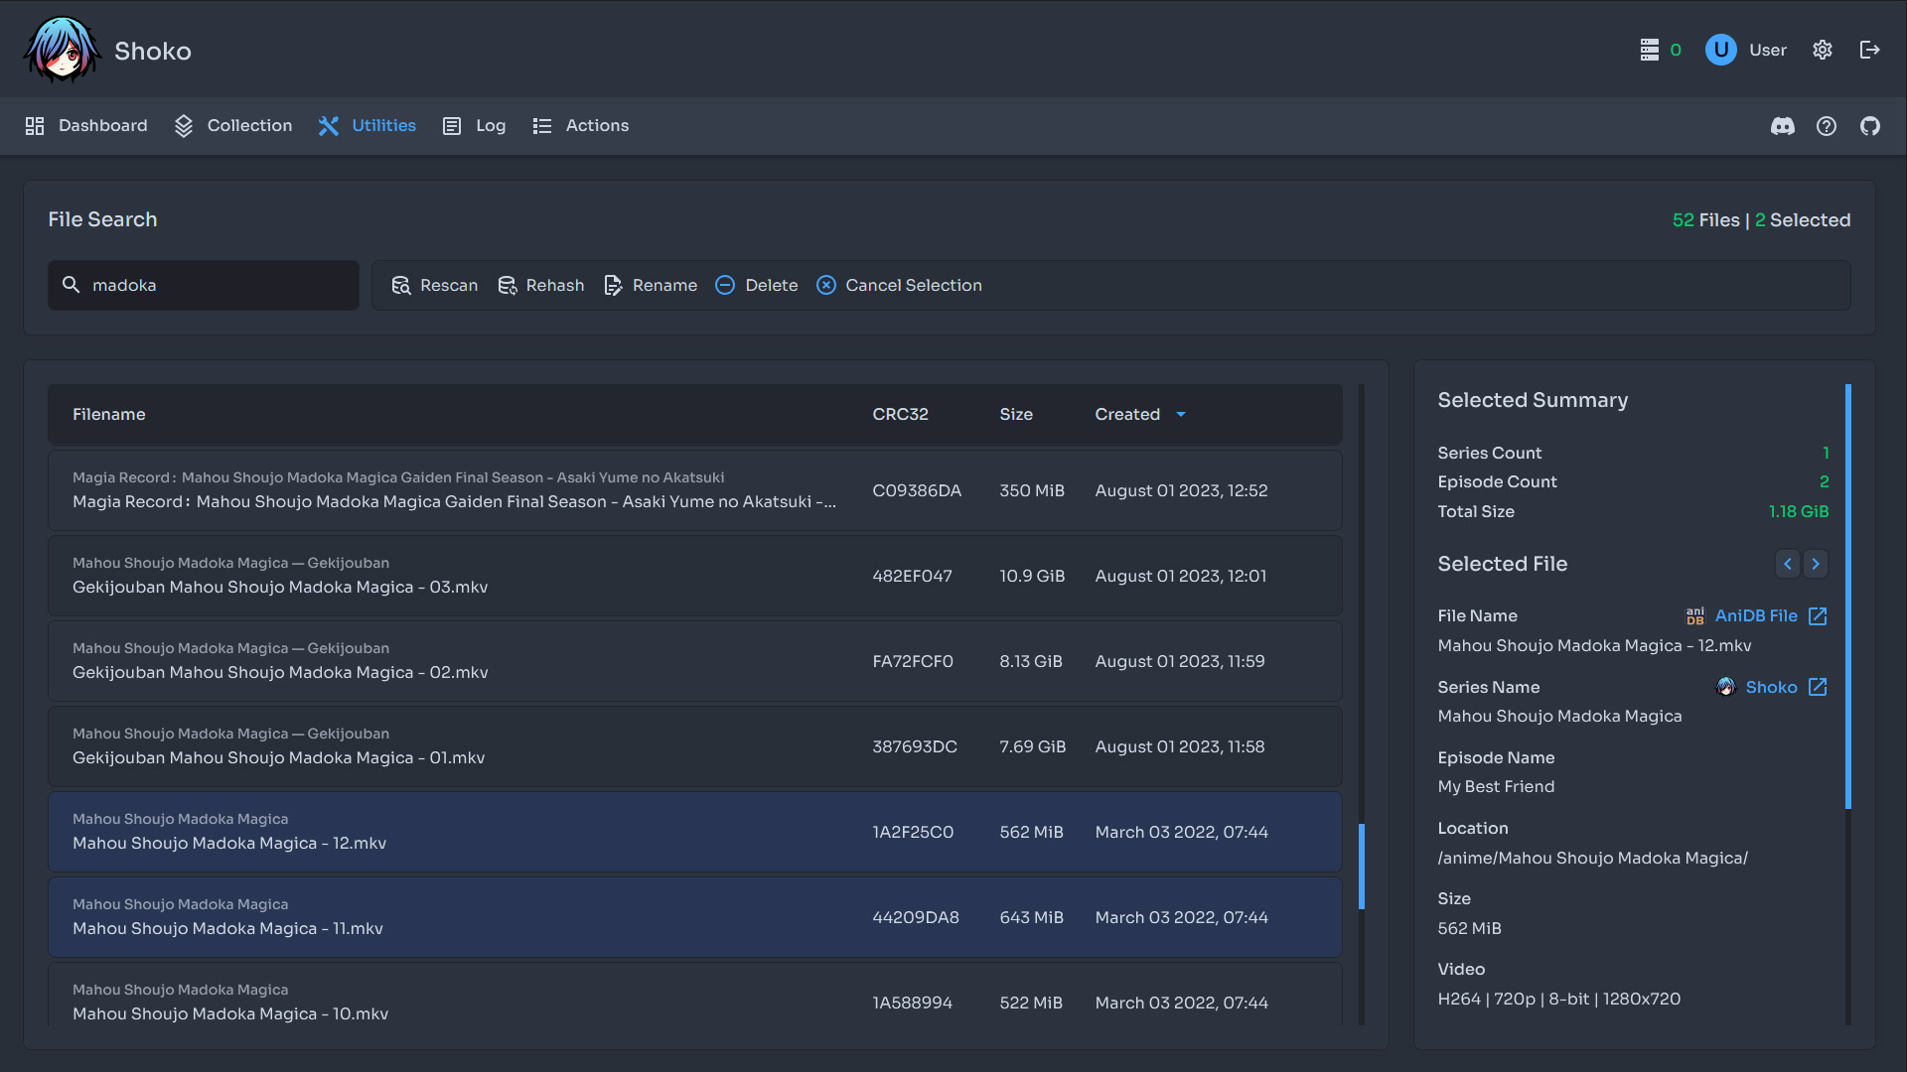Screen dimensions: 1907x1072
Task: Open the Rename tool
Action: [x=650, y=285]
